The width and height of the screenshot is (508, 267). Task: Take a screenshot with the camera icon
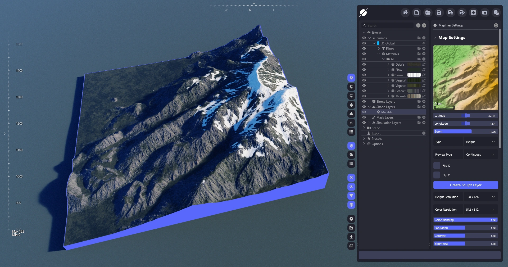click(x=485, y=13)
